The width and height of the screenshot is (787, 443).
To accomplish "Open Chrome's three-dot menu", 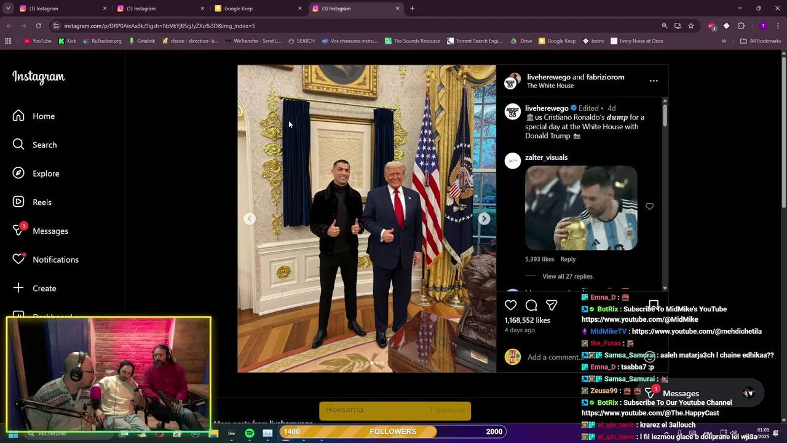I will (x=778, y=26).
